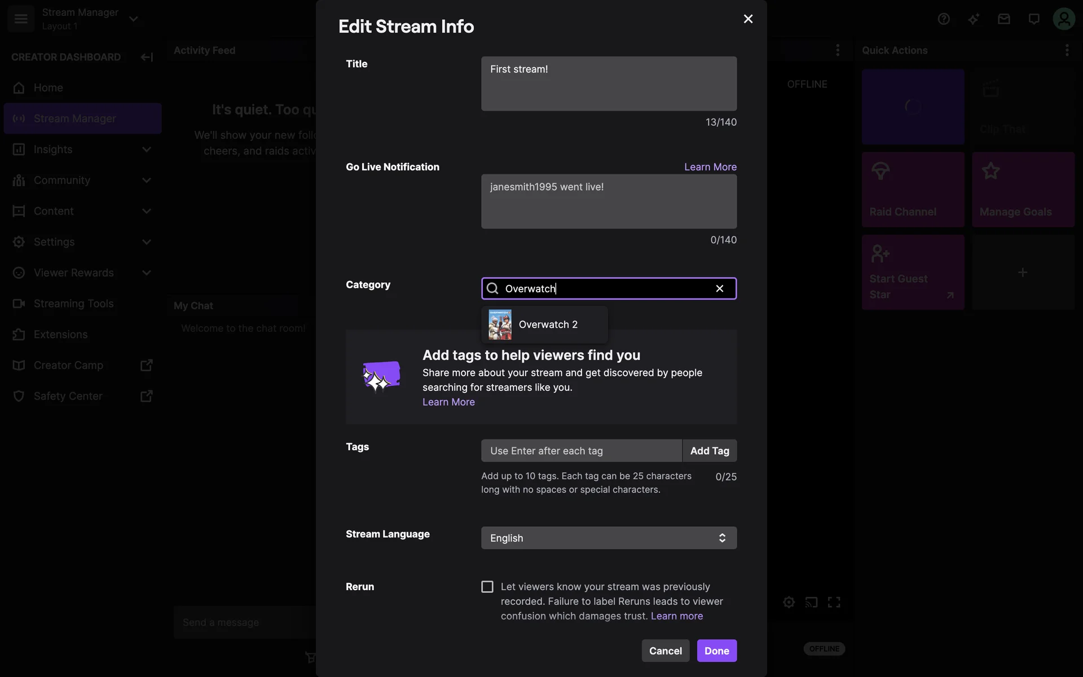Screen dimensions: 1083x677
Task: Open Quick Actions options menu
Action: pos(1067,50)
